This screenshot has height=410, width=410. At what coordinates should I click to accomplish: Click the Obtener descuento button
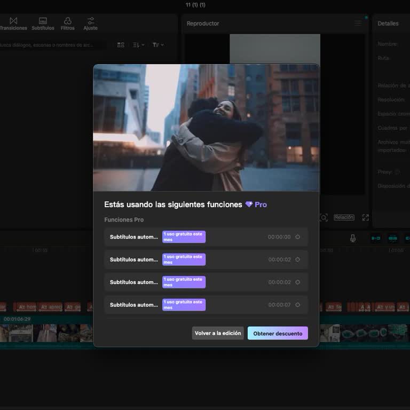tap(278, 333)
